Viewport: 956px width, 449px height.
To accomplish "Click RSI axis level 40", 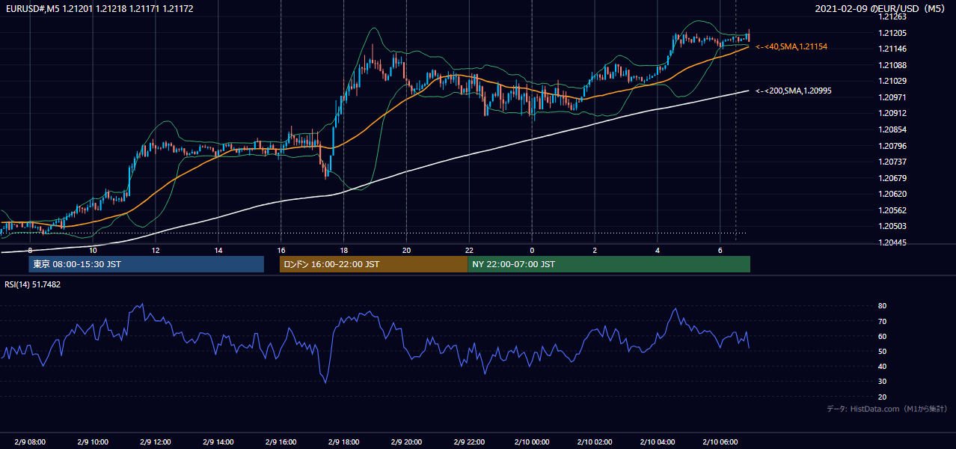I will [x=883, y=366].
